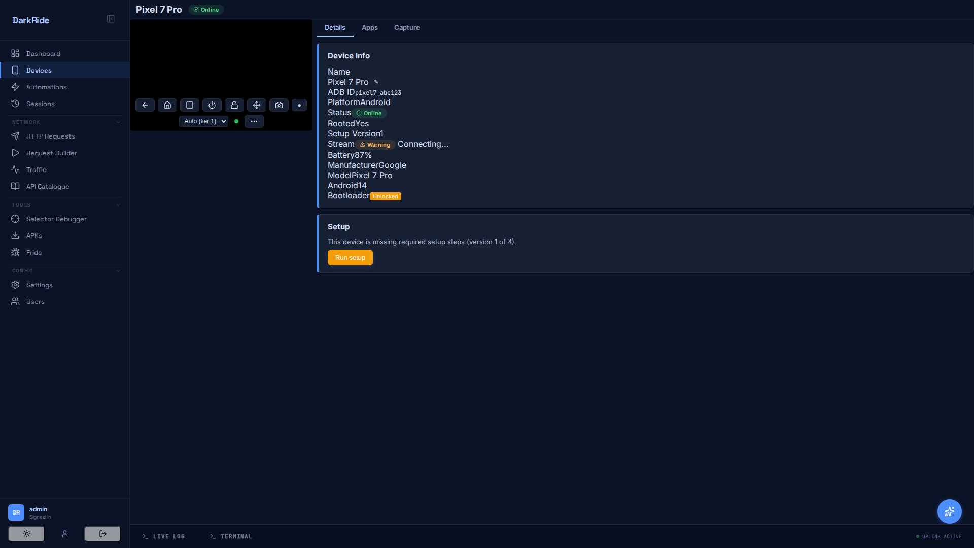This screenshot has height=548, width=974.
Task: Sign out with logout button
Action: pos(102,534)
